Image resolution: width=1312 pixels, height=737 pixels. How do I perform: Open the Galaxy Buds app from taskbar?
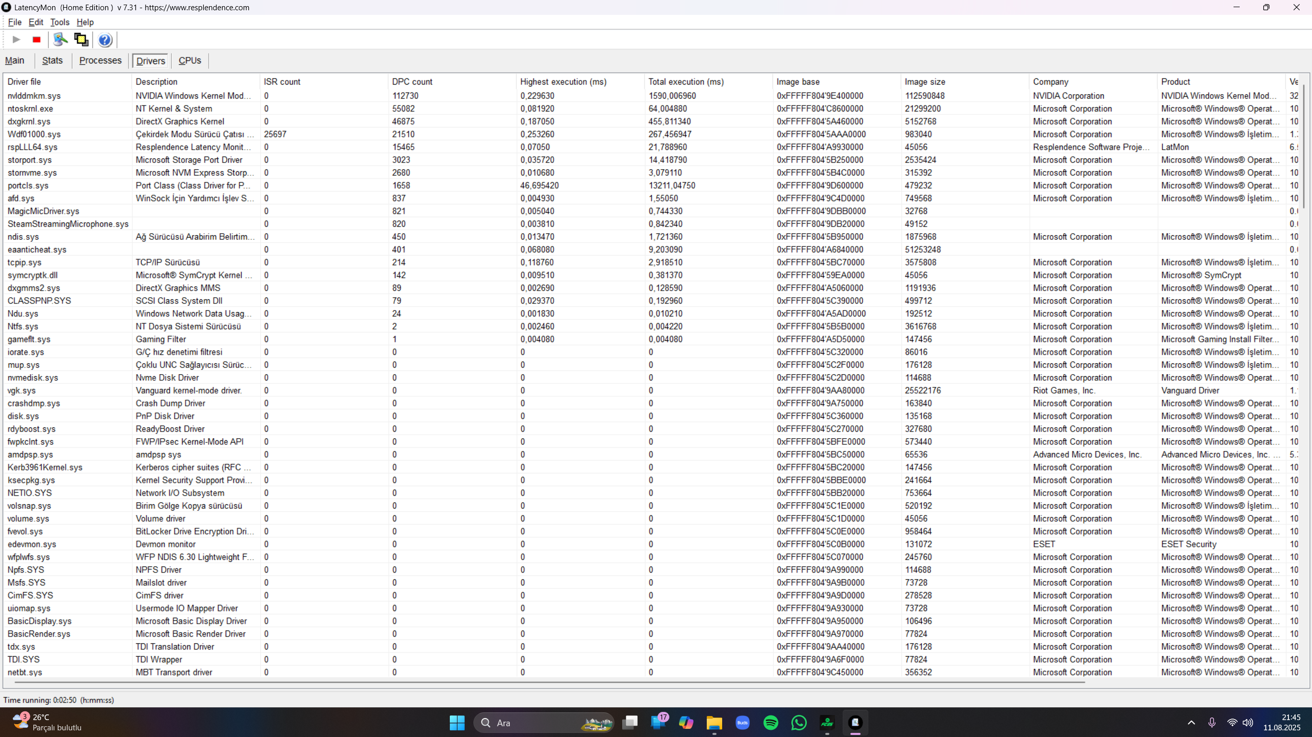(x=742, y=723)
